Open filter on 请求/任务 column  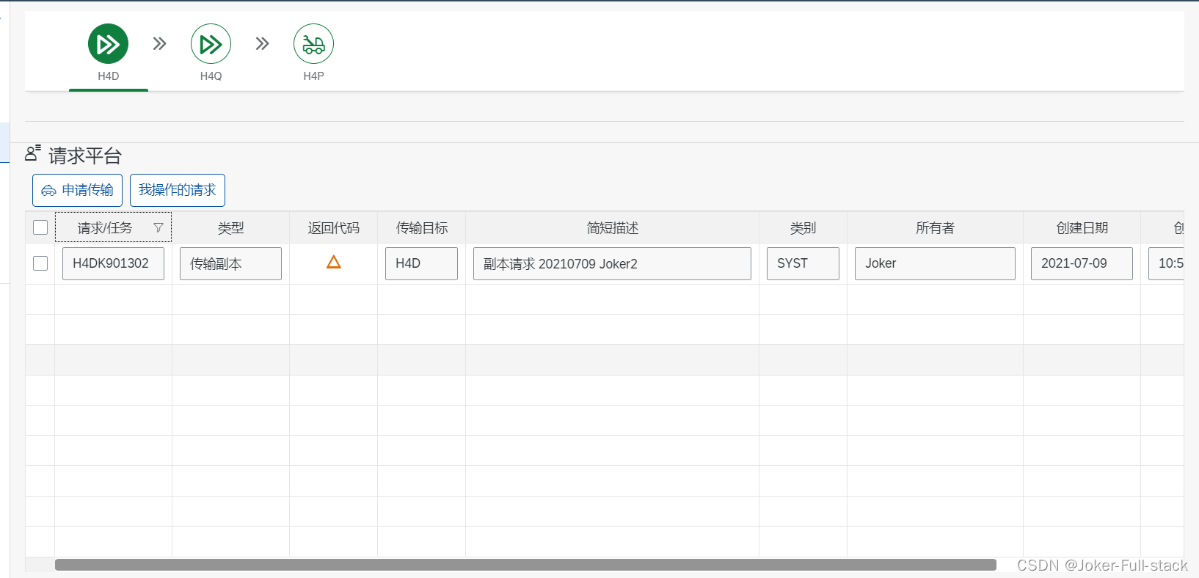(158, 228)
